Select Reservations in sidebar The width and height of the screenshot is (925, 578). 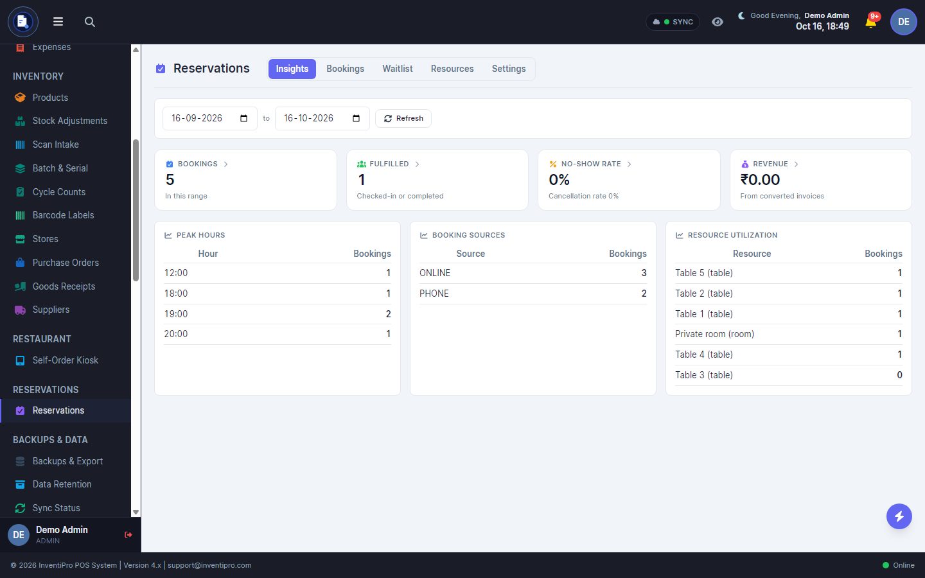[x=66, y=410]
